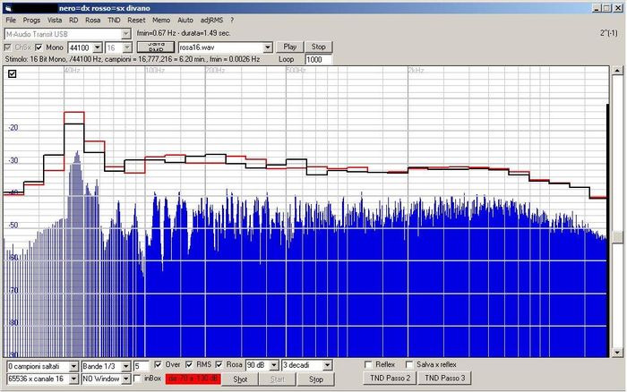This screenshot has height=392, width=627.
Task: Click the Shot button
Action: [239, 379]
